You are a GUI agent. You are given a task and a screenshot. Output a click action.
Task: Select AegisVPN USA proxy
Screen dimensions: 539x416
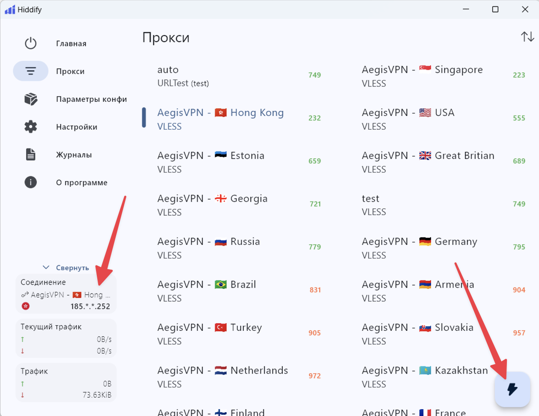pos(443,119)
